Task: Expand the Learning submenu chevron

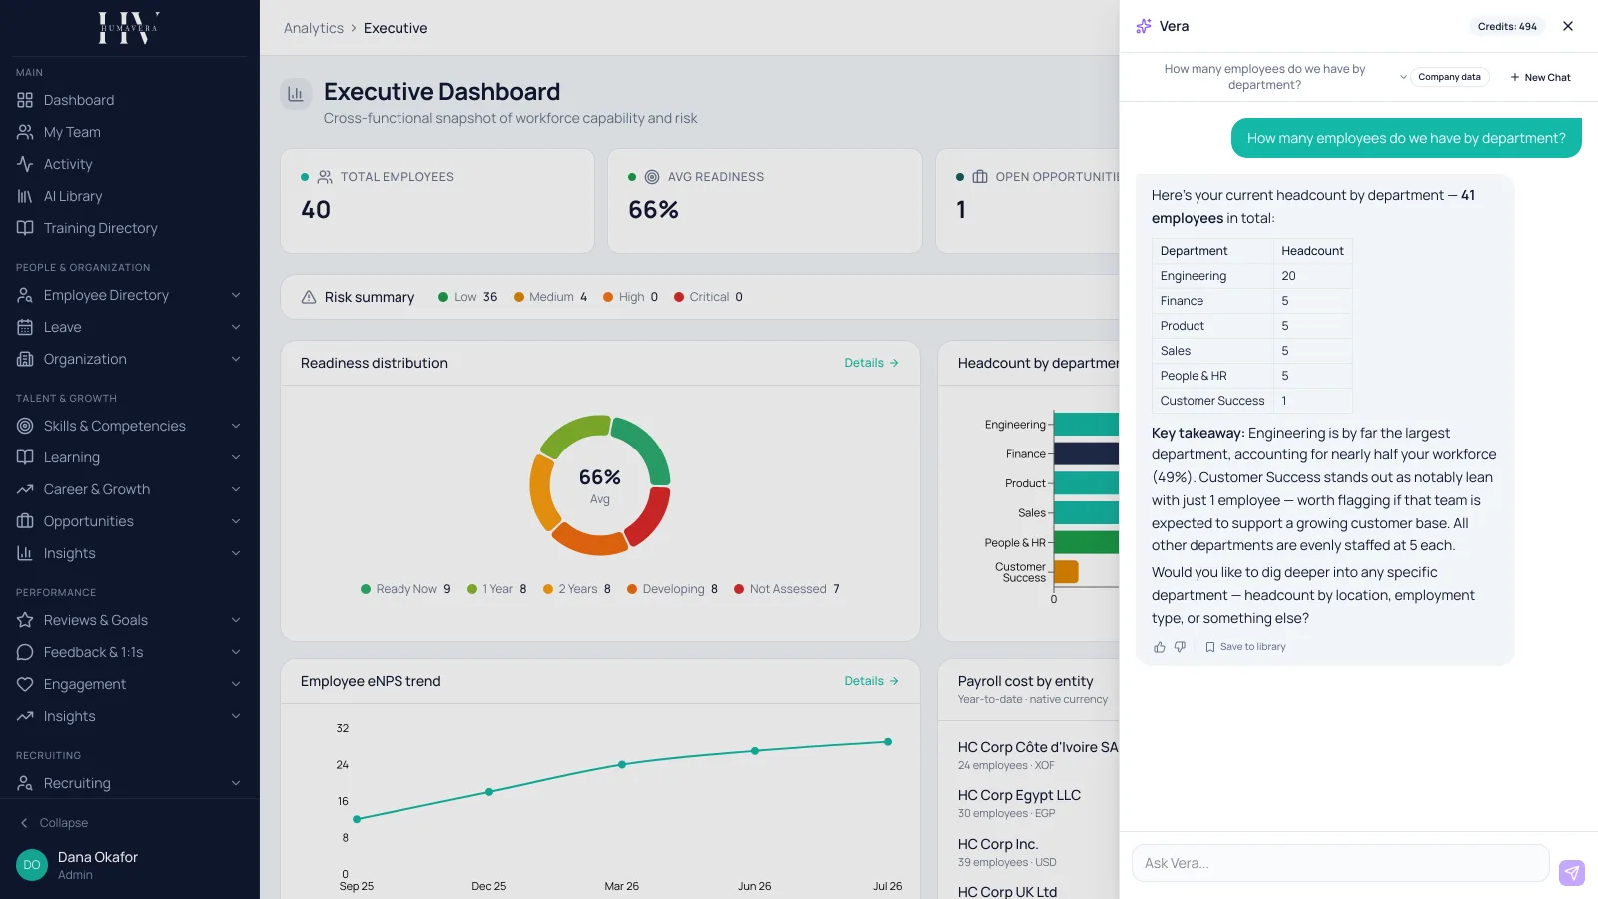Action: tap(236, 457)
